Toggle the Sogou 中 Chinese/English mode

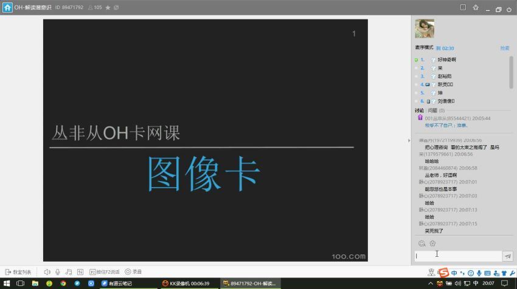coord(454,273)
